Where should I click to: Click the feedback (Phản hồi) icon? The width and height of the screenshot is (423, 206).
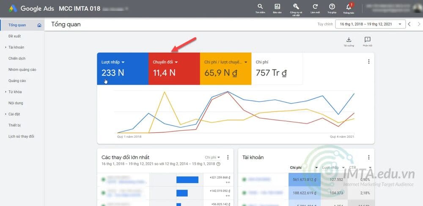click(368, 40)
